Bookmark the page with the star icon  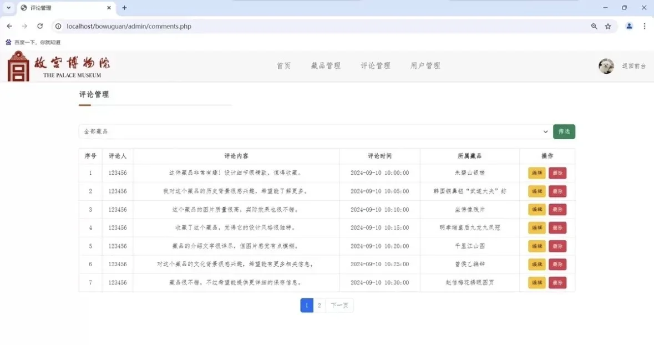tap(609, 26)
